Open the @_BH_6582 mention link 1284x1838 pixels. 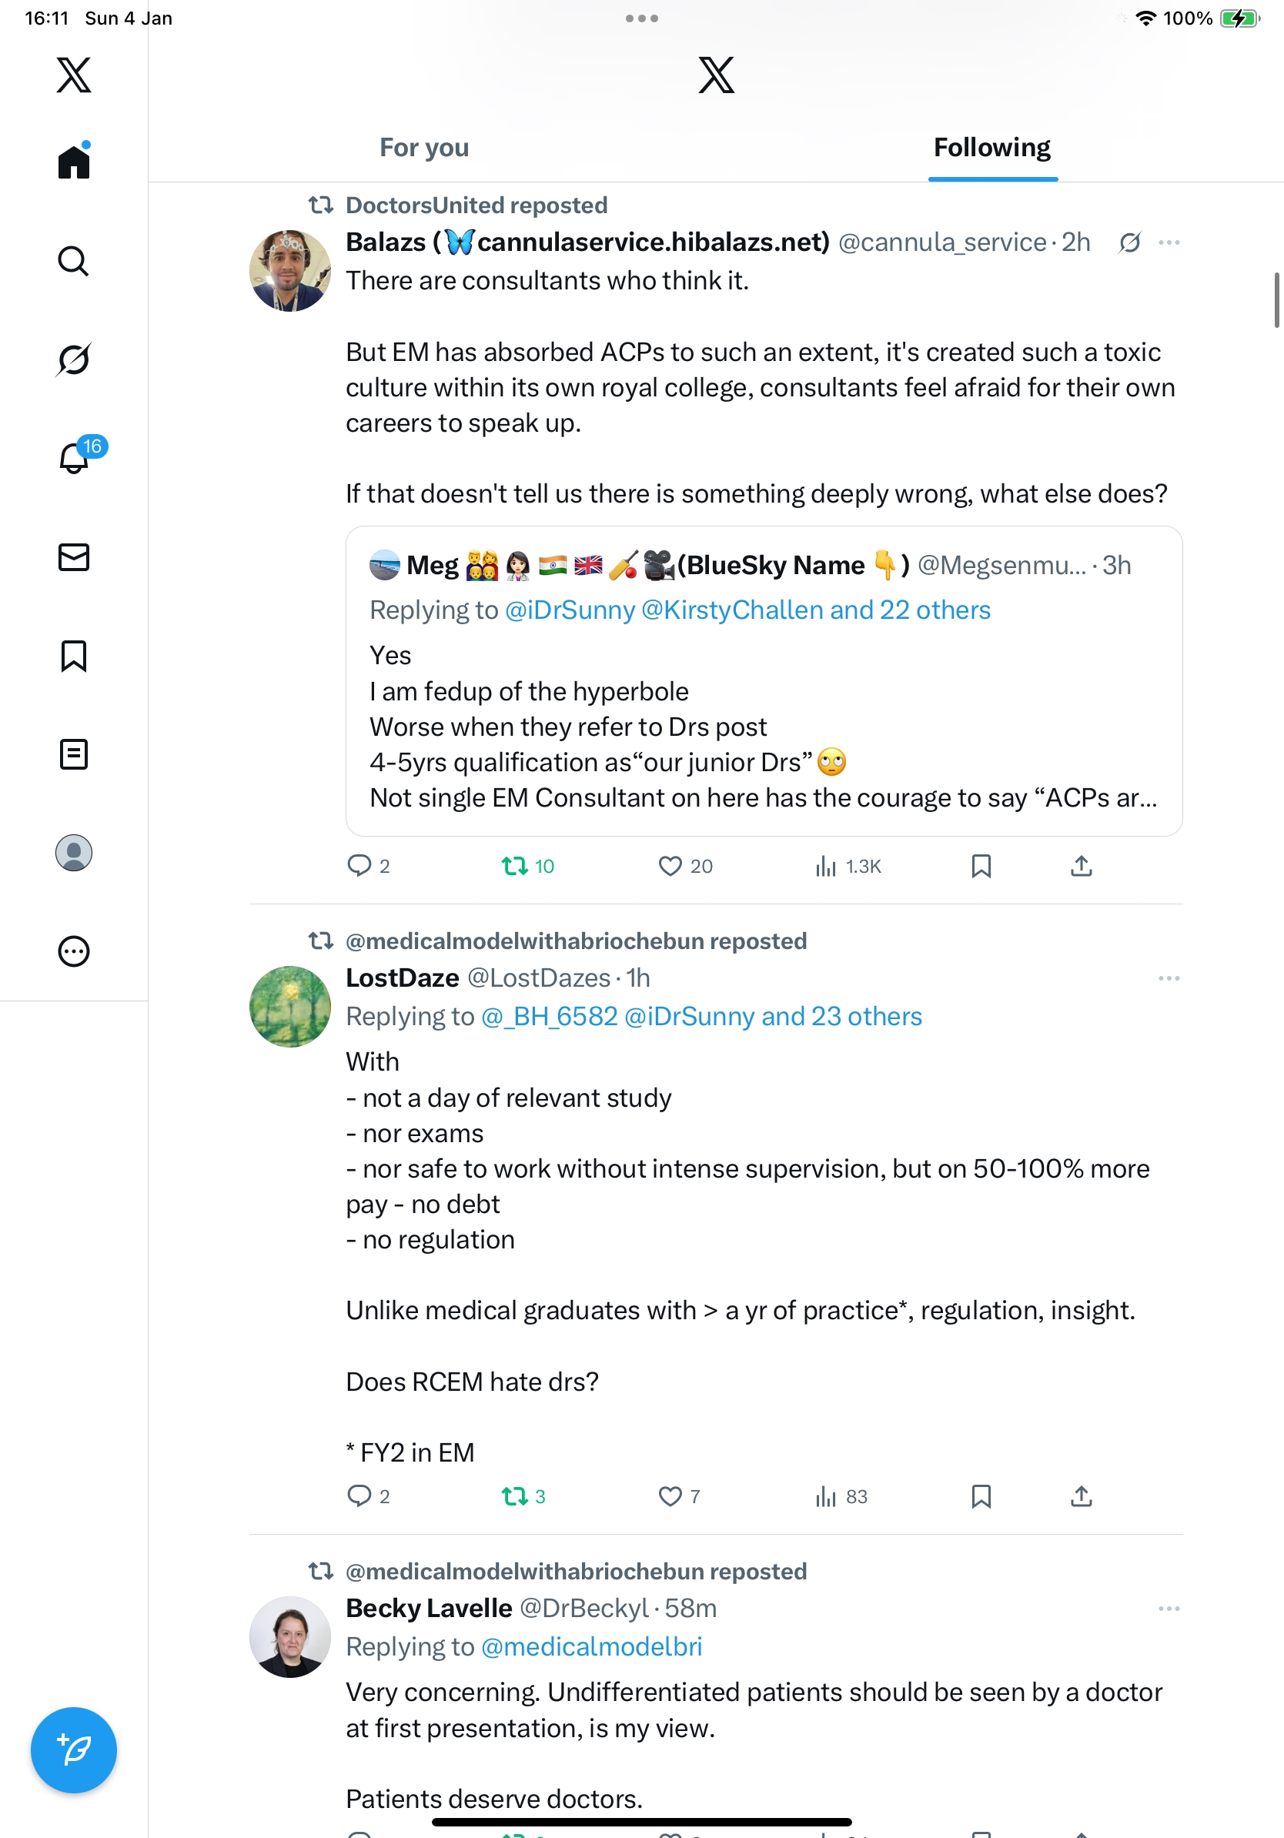549,1017
